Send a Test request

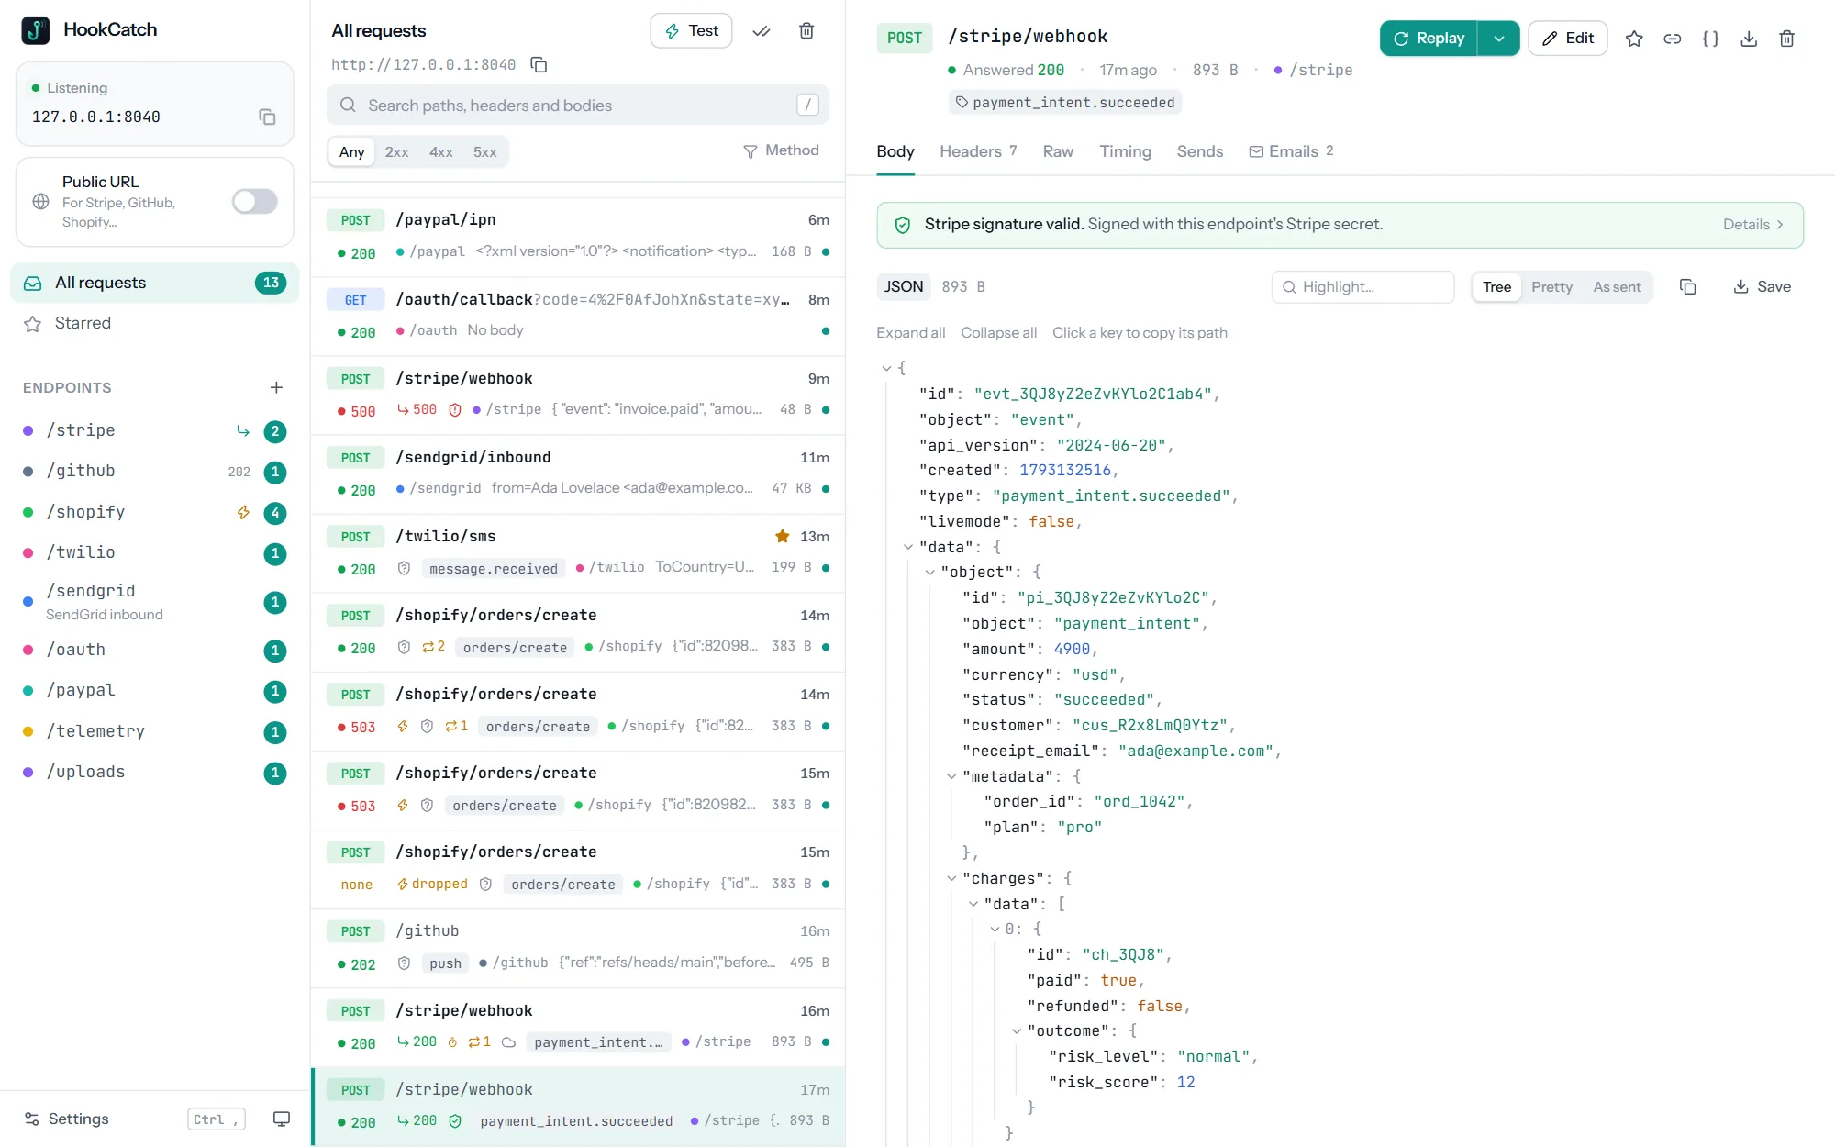click(691, 31)
